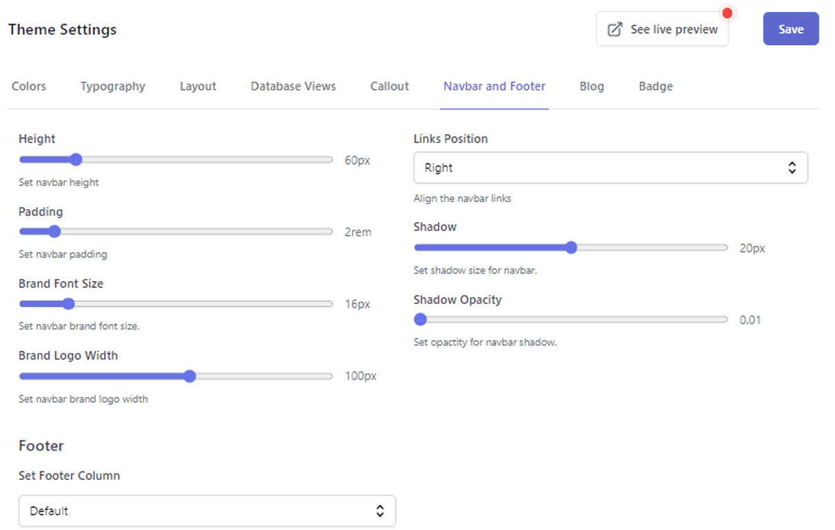Click the 'Set shadow size for navbar.' hint

(475, 271)
